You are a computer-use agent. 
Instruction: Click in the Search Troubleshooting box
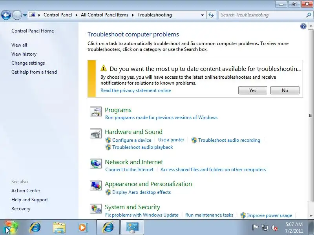(262, 15)
